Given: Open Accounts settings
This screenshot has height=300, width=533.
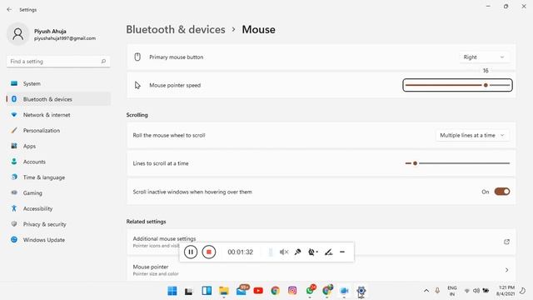Looking at the screenshot, I should click(58, 162).
